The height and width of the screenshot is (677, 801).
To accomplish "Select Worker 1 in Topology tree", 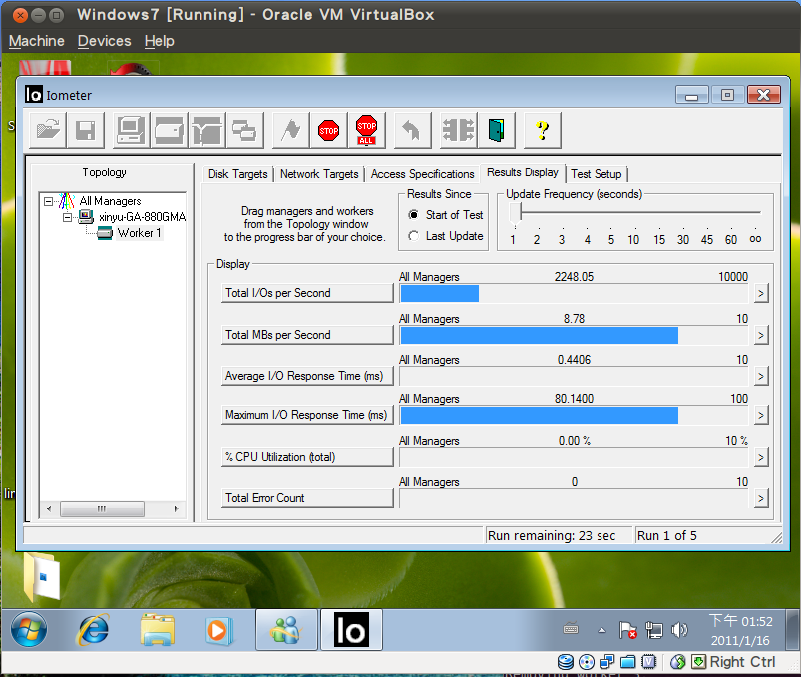I will pyautogui.click(x=139, y=233).
